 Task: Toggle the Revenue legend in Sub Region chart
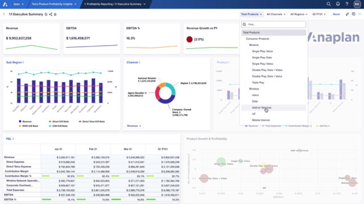[25, 121]
